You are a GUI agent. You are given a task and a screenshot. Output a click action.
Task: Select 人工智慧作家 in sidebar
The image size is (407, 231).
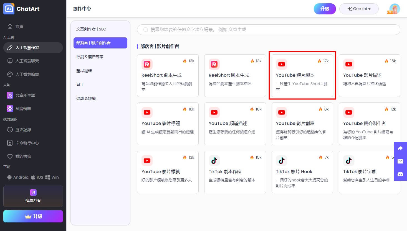[33, 48]
